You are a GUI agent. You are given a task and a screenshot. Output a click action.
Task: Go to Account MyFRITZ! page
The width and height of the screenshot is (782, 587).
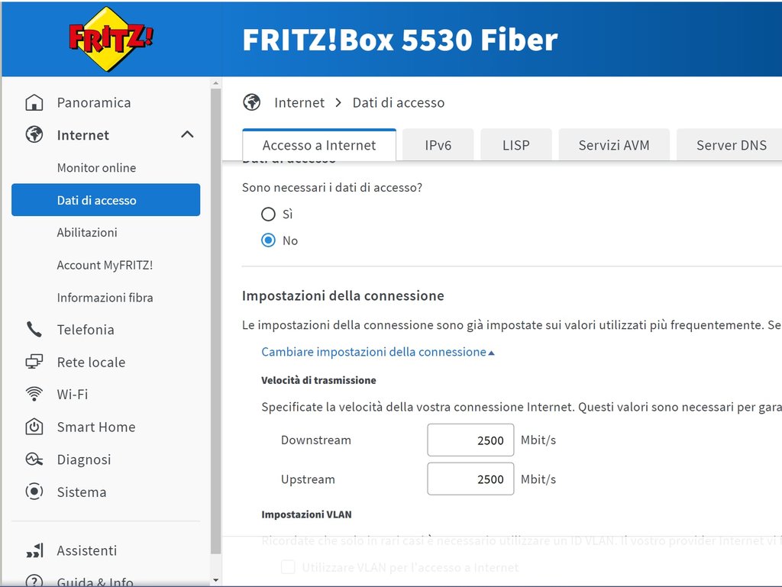105,265
